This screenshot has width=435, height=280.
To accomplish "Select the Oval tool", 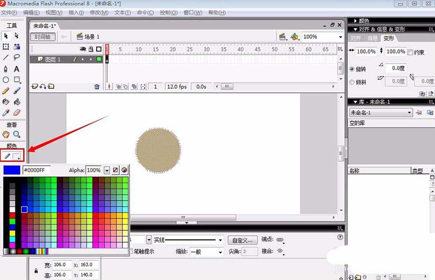I will (6, 80).
